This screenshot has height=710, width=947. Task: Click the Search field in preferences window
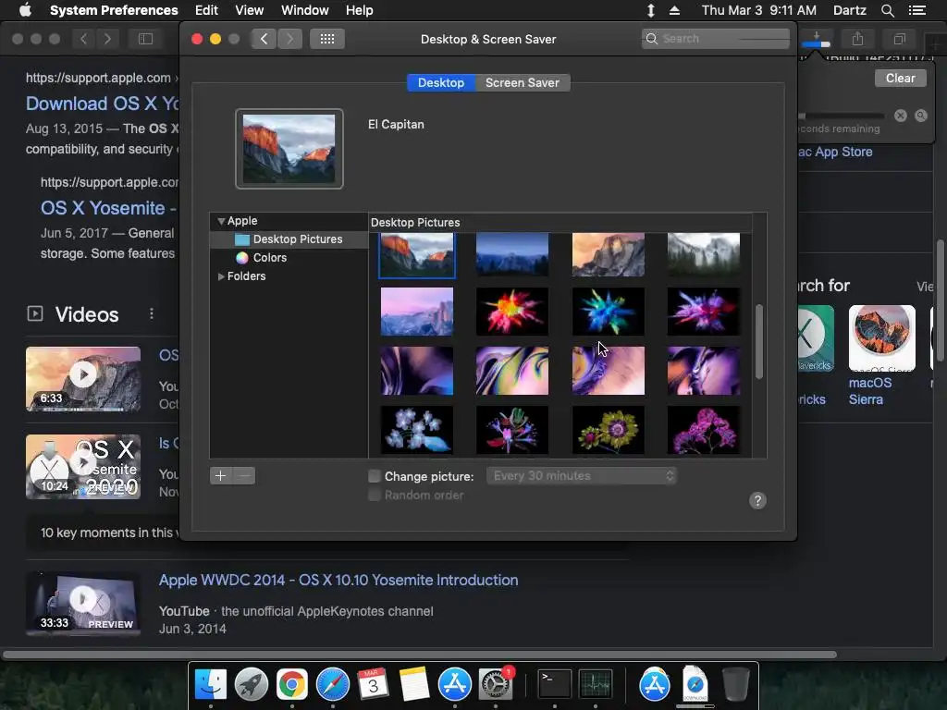coord(716,39)
